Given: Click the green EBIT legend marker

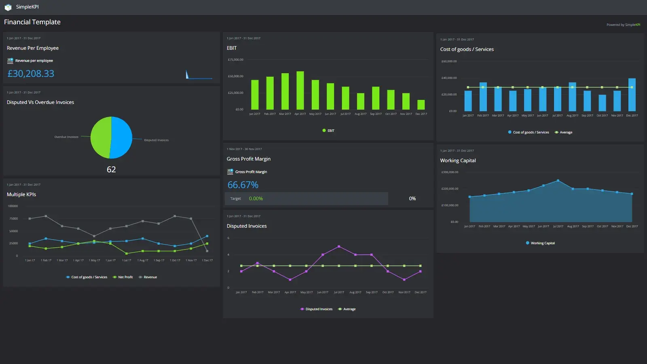Looking at the screenshot, I should 324,130.
